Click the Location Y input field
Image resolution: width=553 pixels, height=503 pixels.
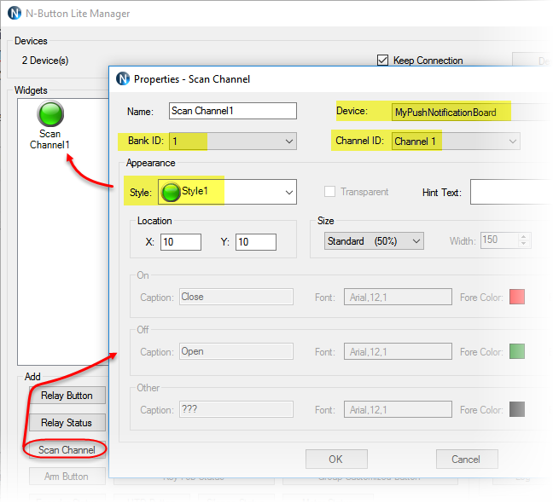click(x=256, y=242)
